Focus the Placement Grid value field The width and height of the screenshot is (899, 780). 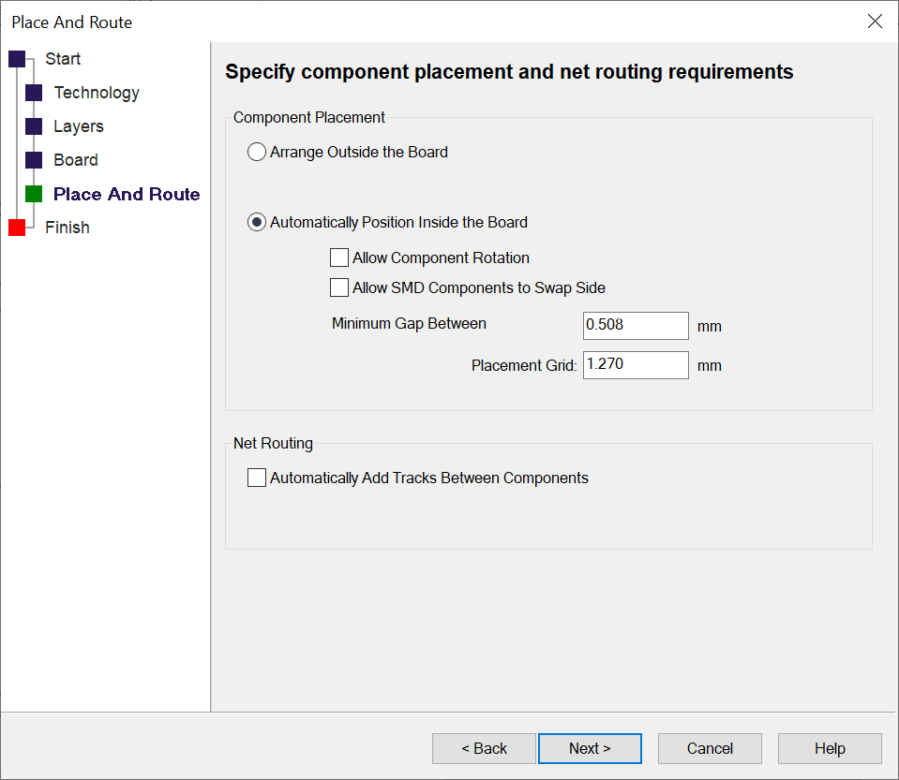coord(636,364)
